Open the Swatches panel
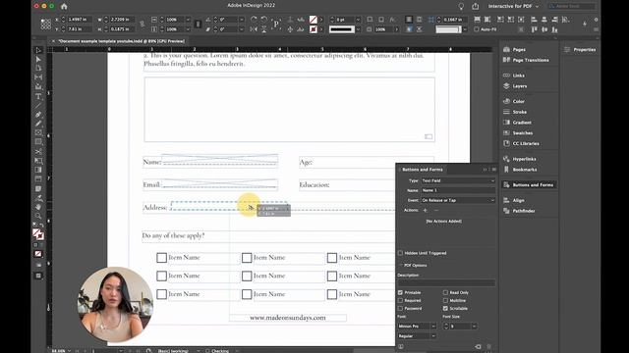This screenshot has width=629, height=353. (x=518, y=133)
